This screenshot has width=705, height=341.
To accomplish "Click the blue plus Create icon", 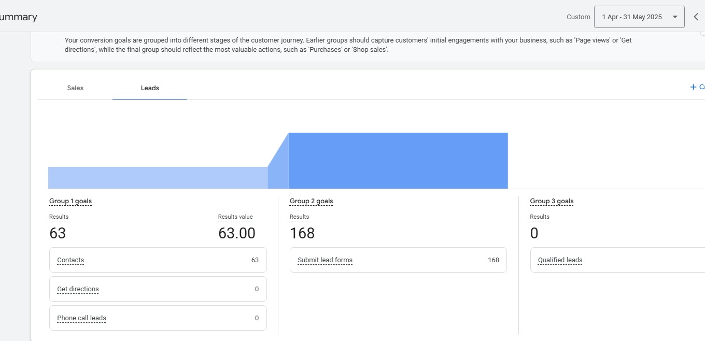I will pos(693,87).
